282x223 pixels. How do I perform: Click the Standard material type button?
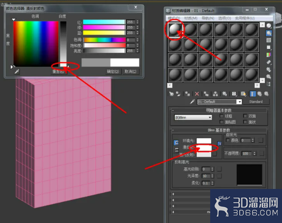tap(256, 102)
